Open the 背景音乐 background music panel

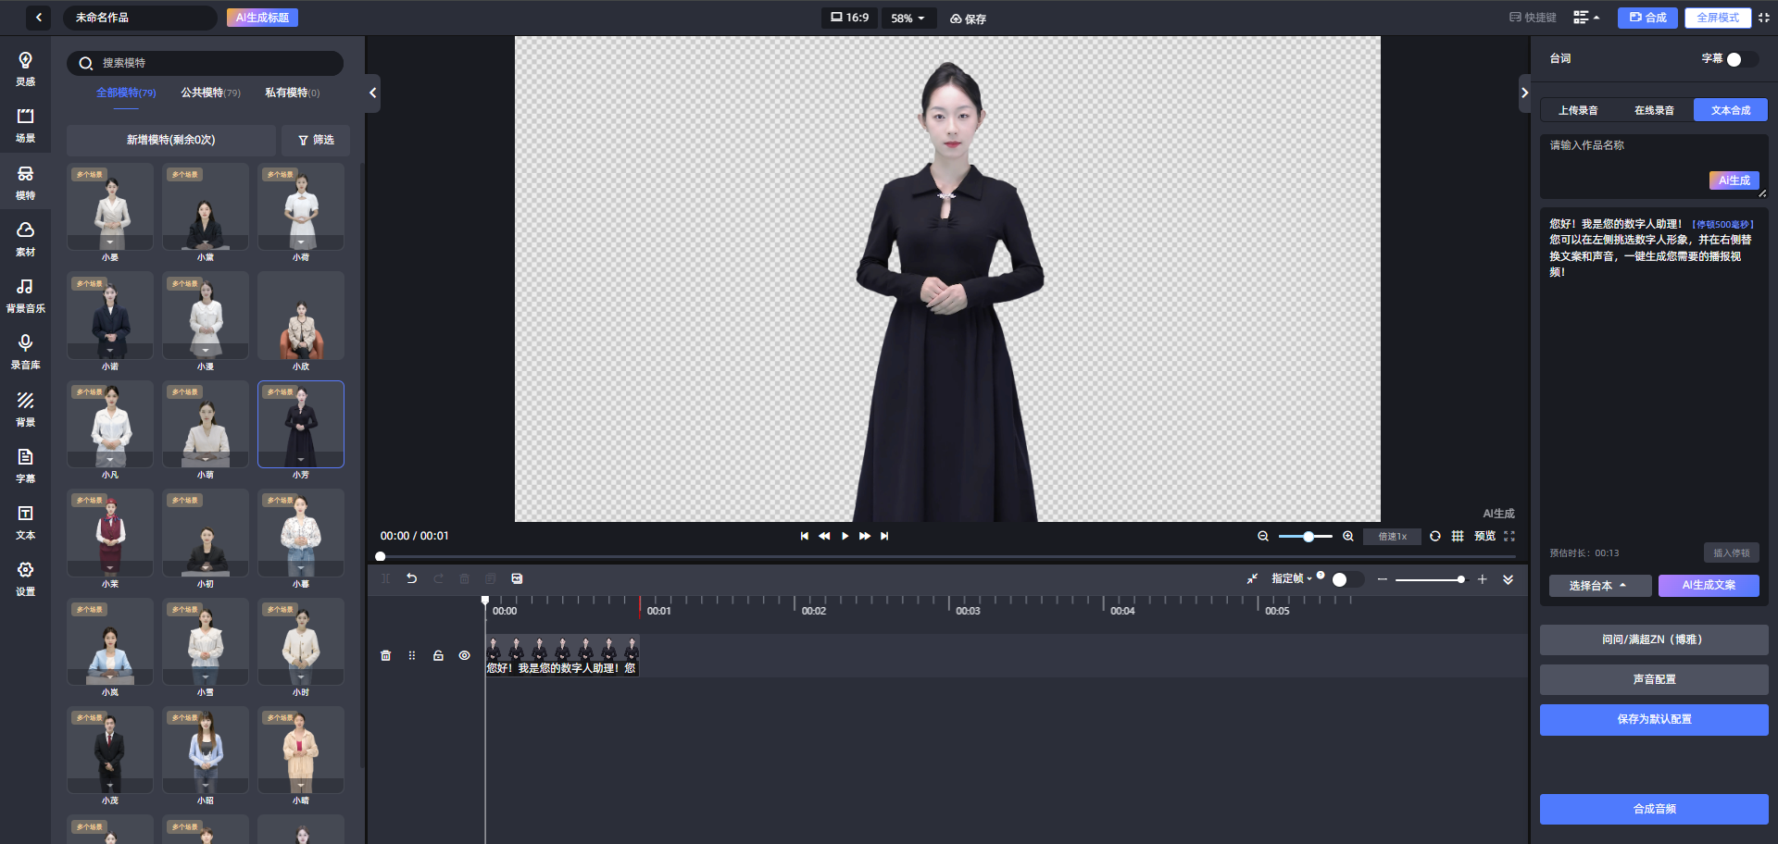pyautogui.click(x=25, y=296)
